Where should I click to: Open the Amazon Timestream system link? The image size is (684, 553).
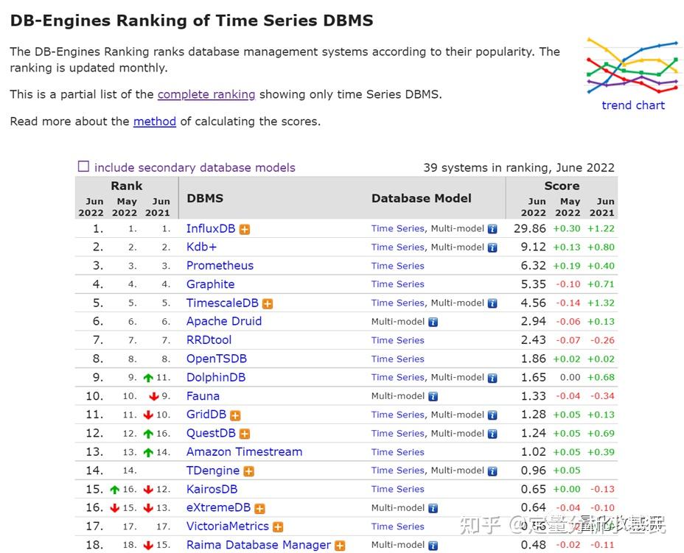[x=244, y=452]
